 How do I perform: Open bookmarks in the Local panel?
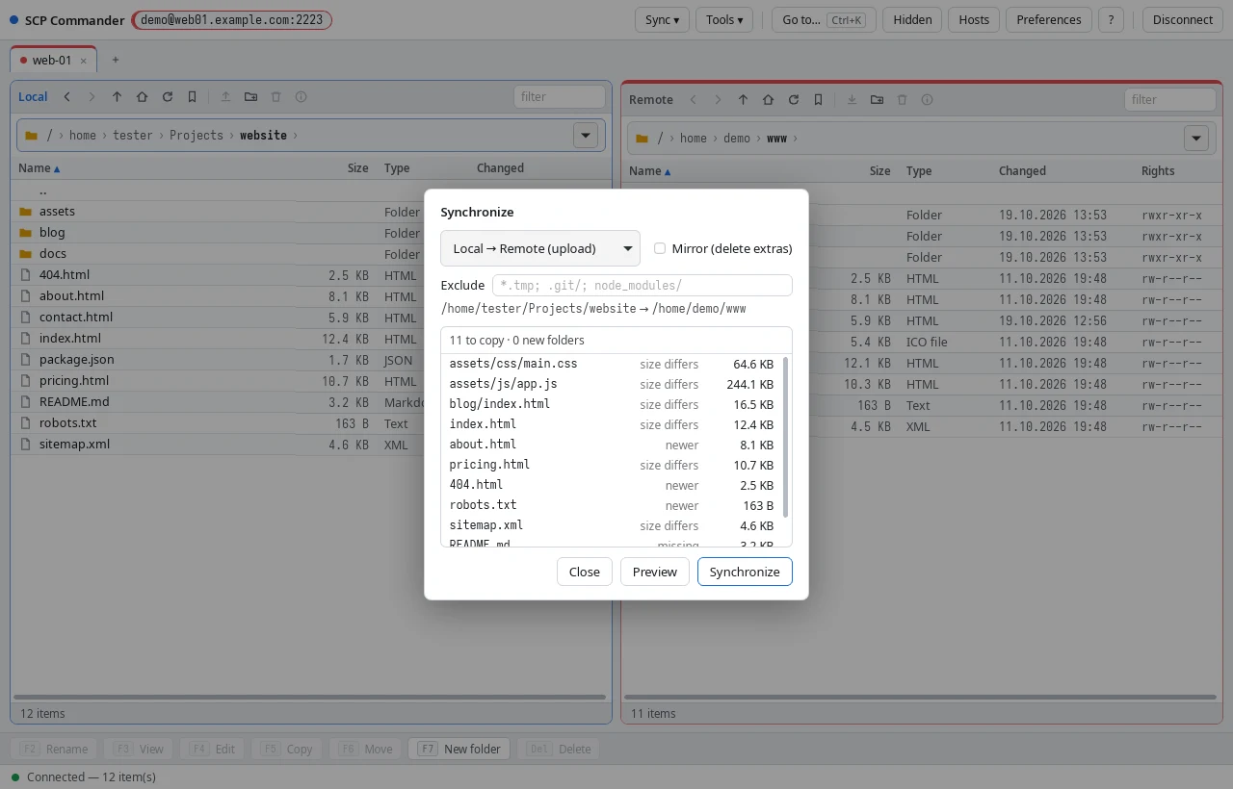coord(193,96)
